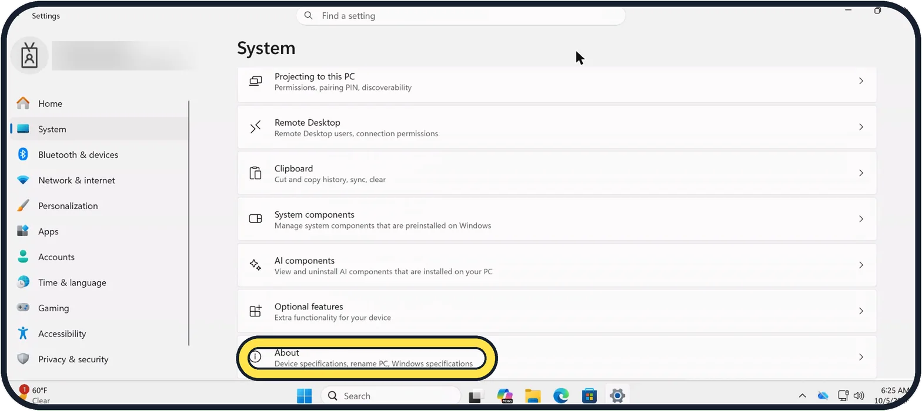Screen dimensions: 922x411
Task: Click the sidebar vertical scrollbar
Action: click(x=189, y=223)
